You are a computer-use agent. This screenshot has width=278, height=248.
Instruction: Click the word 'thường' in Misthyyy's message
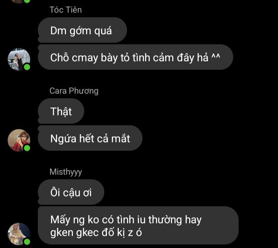165,220
